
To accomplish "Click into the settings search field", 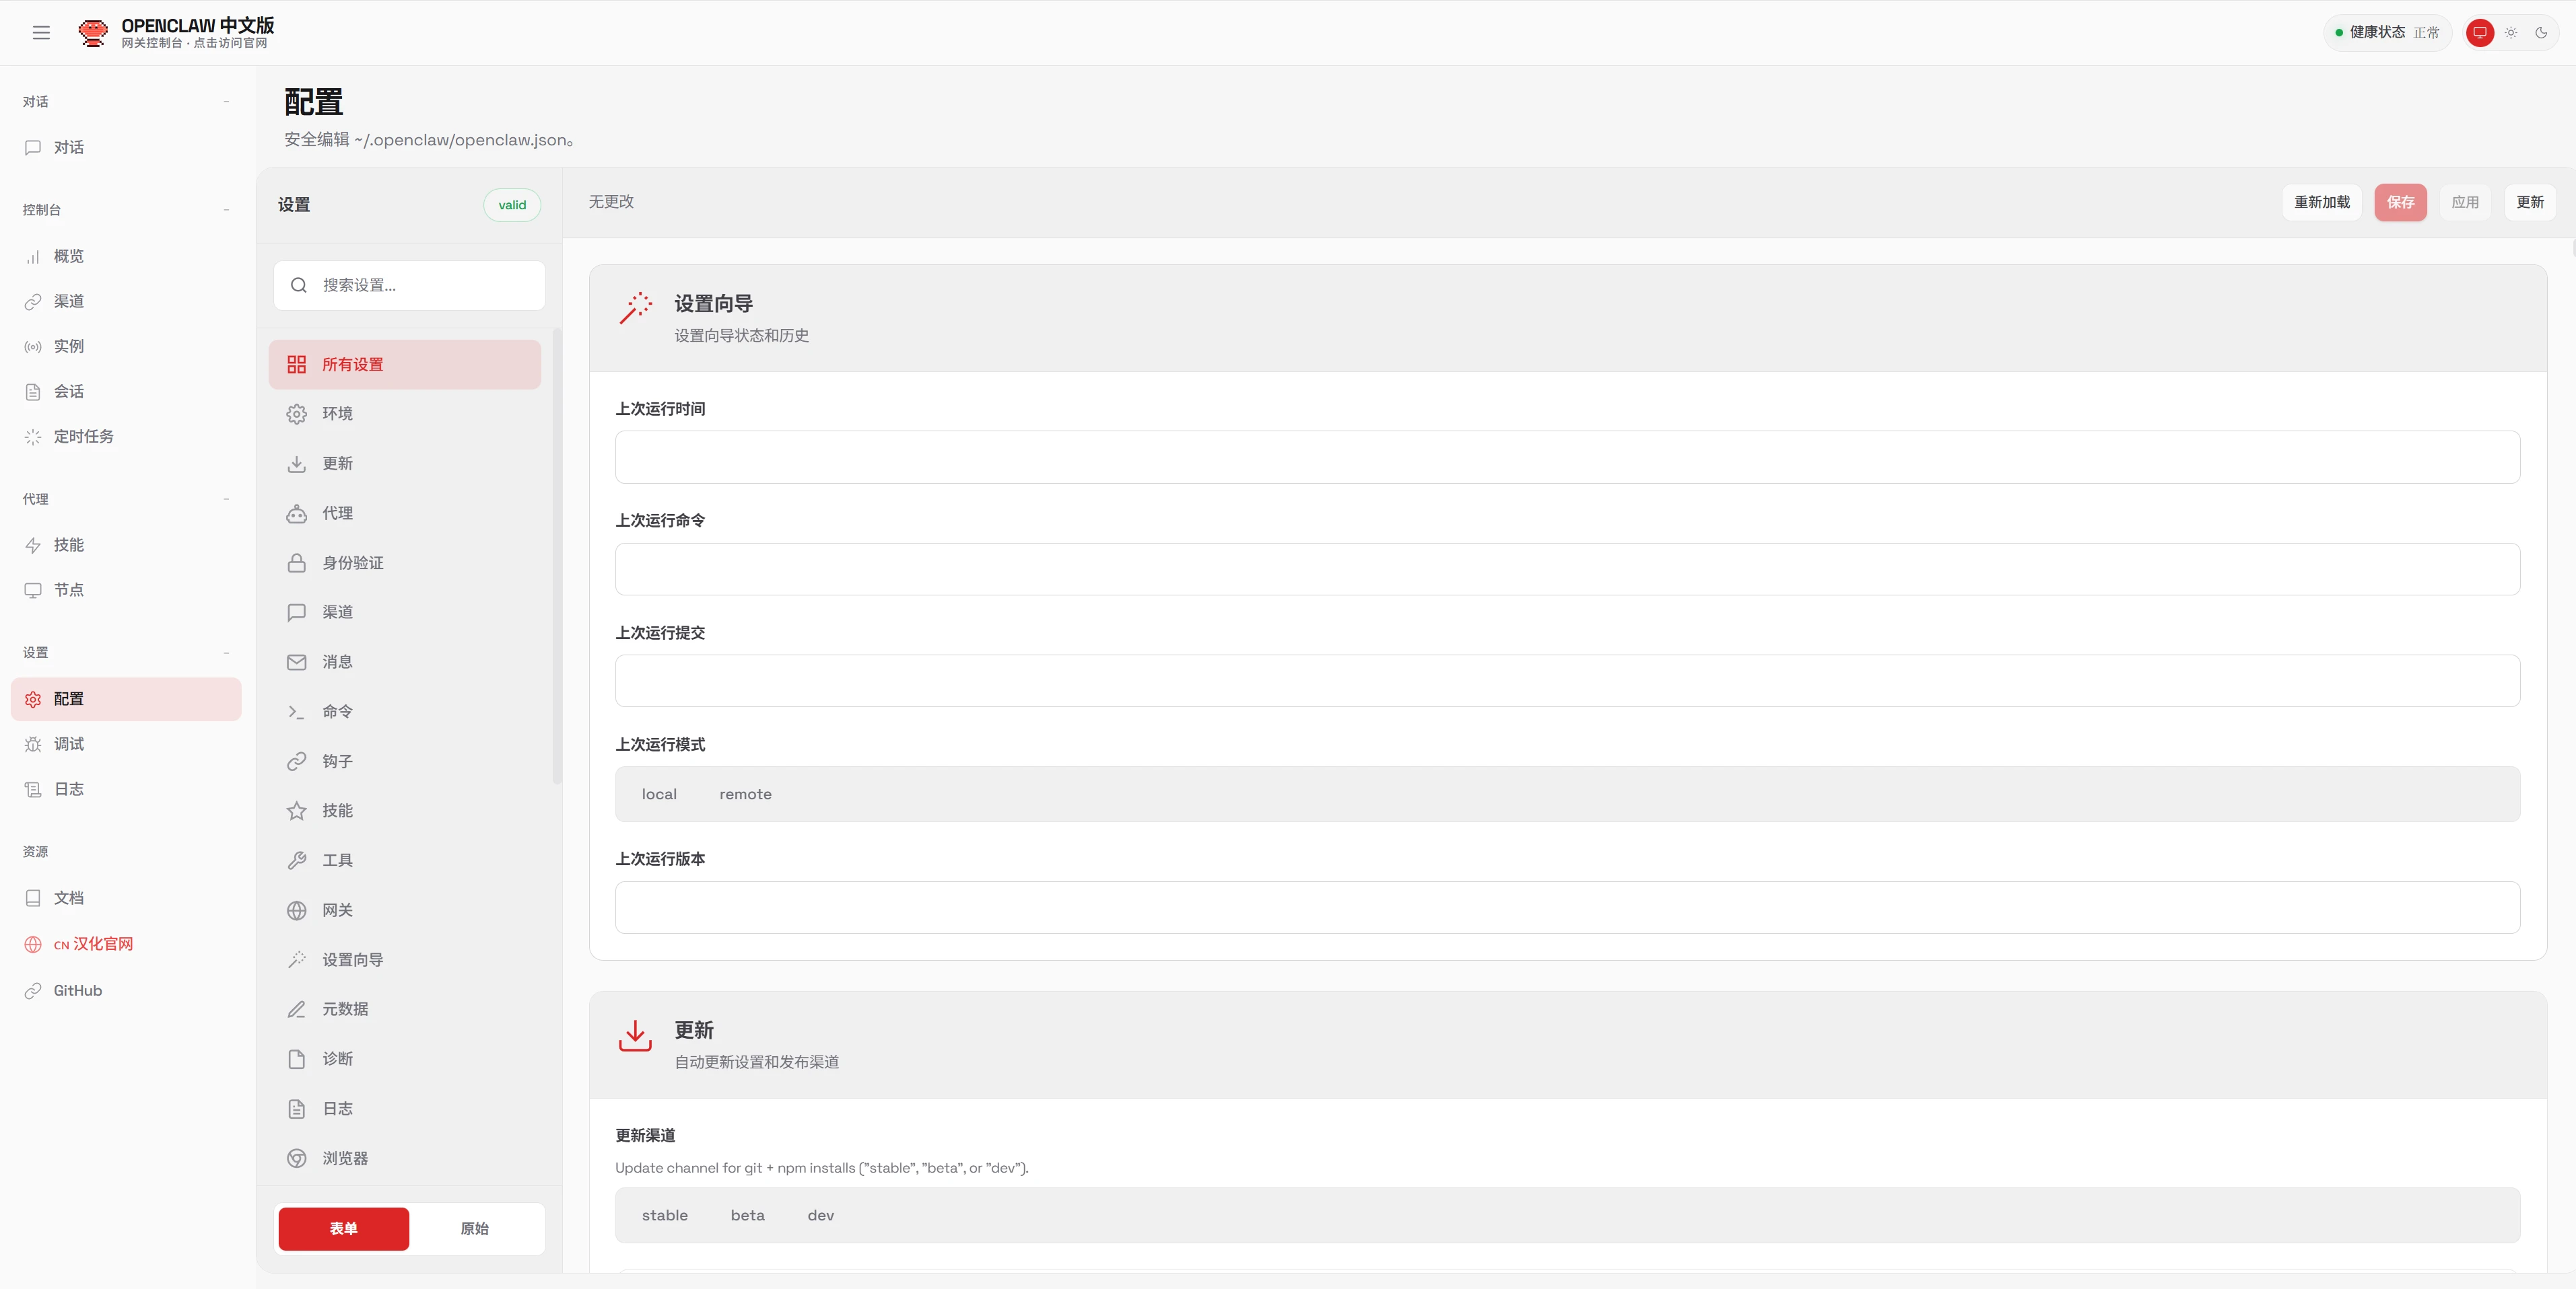I will click(x=409, y=285).
